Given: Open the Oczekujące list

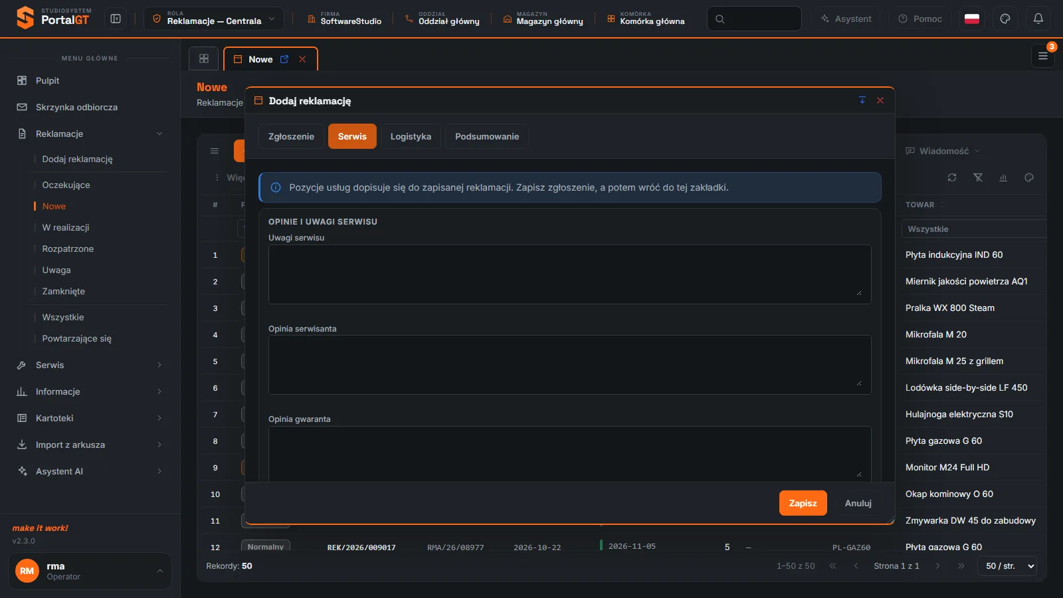Looking at the screenshot, I should pos(66,185).
